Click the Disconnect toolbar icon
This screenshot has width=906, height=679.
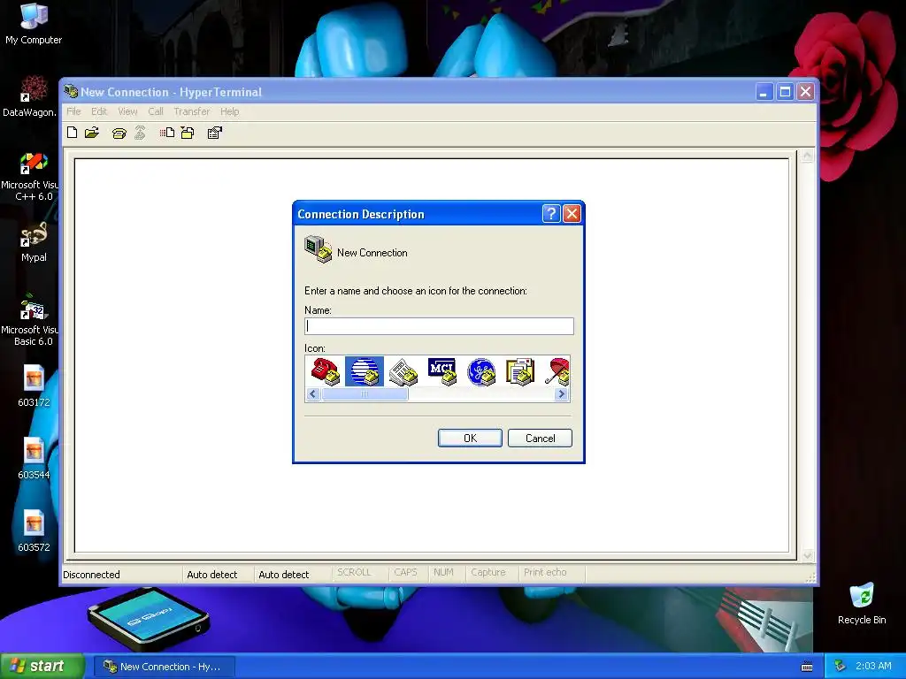[140, 133]
